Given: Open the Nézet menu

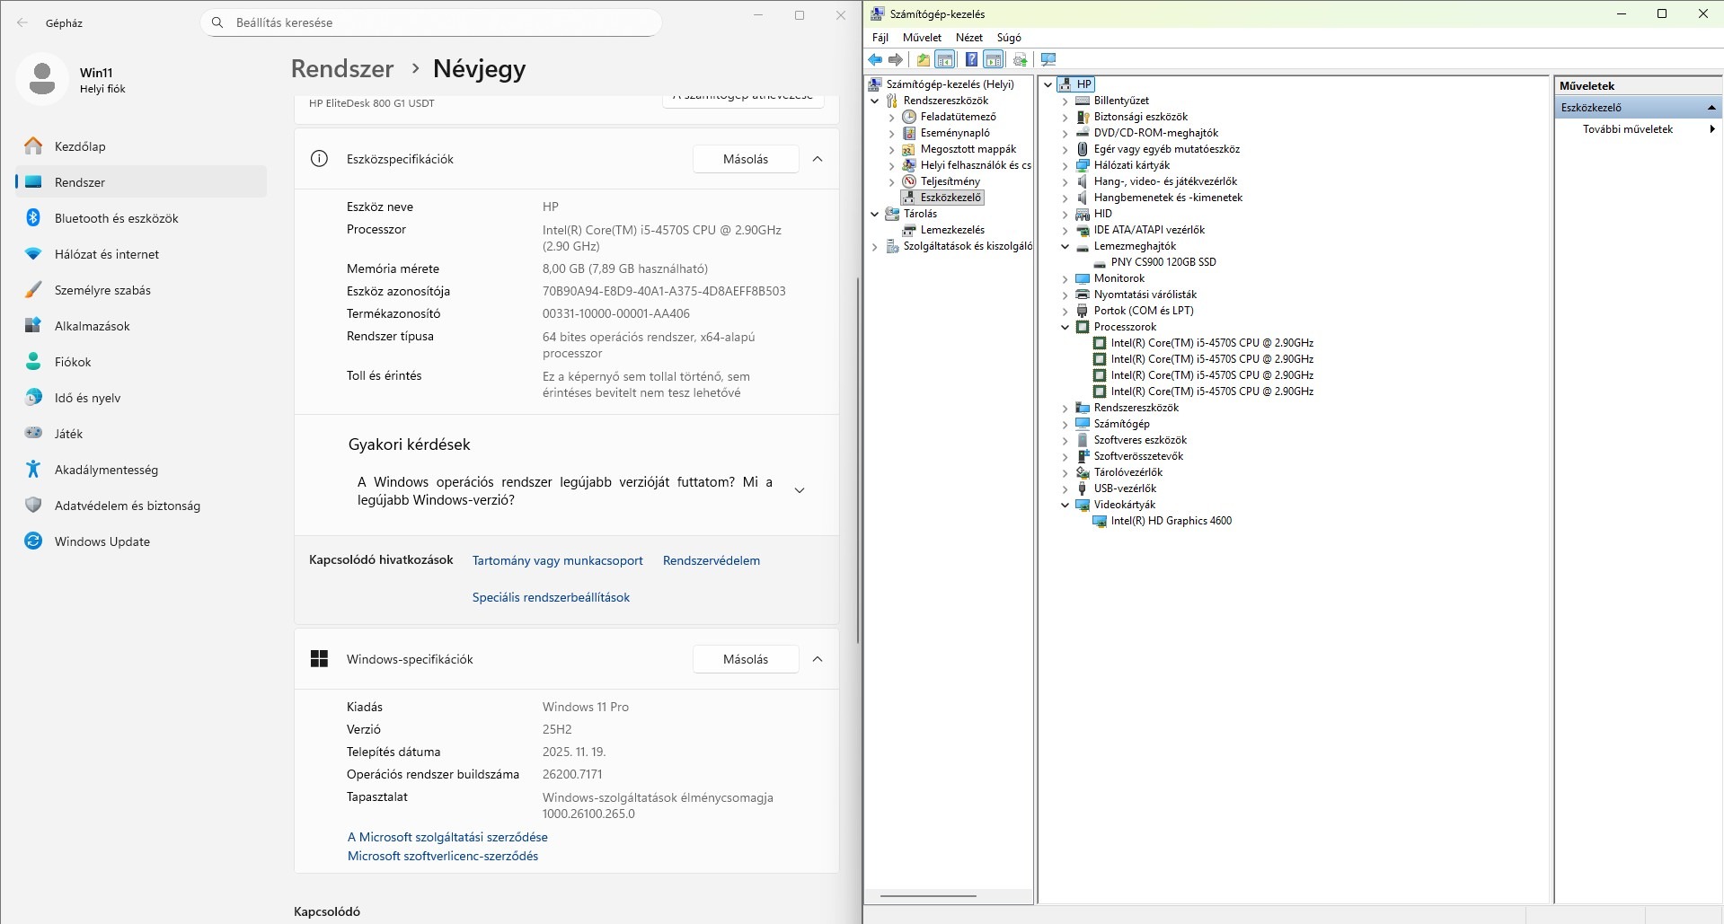Looking at the screenshot, I should point(968,38).
